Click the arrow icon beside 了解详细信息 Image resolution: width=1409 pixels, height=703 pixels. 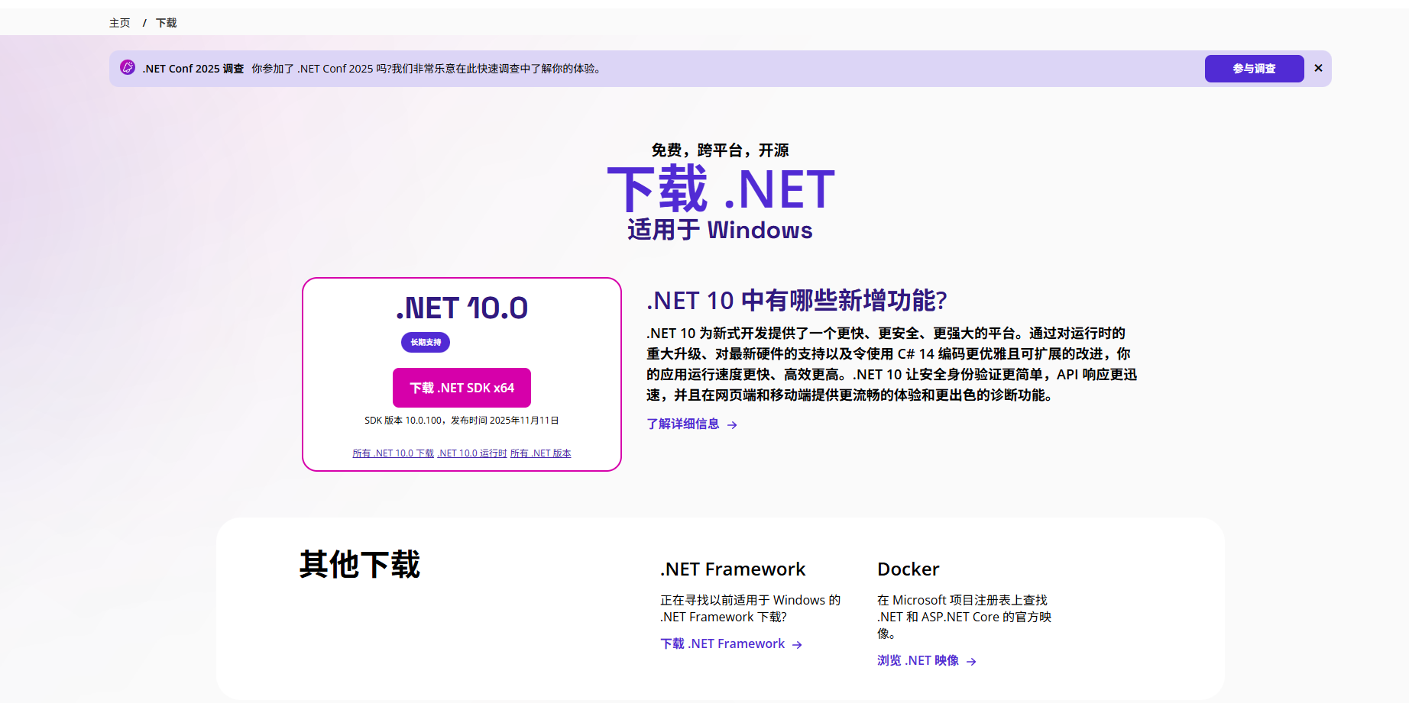[x=732, y=425]
